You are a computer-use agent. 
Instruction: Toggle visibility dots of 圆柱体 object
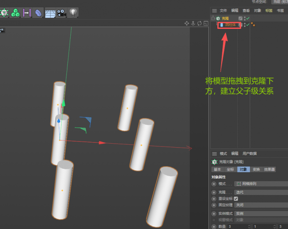(x=245, y=25)
